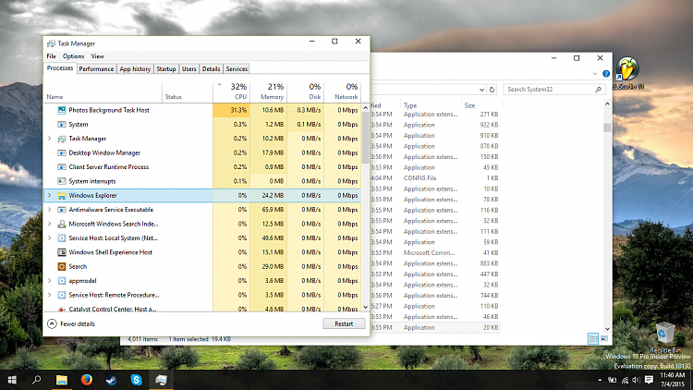Open File Explorer from the taskbar
The image size is (693, 390).
(61, 380)
